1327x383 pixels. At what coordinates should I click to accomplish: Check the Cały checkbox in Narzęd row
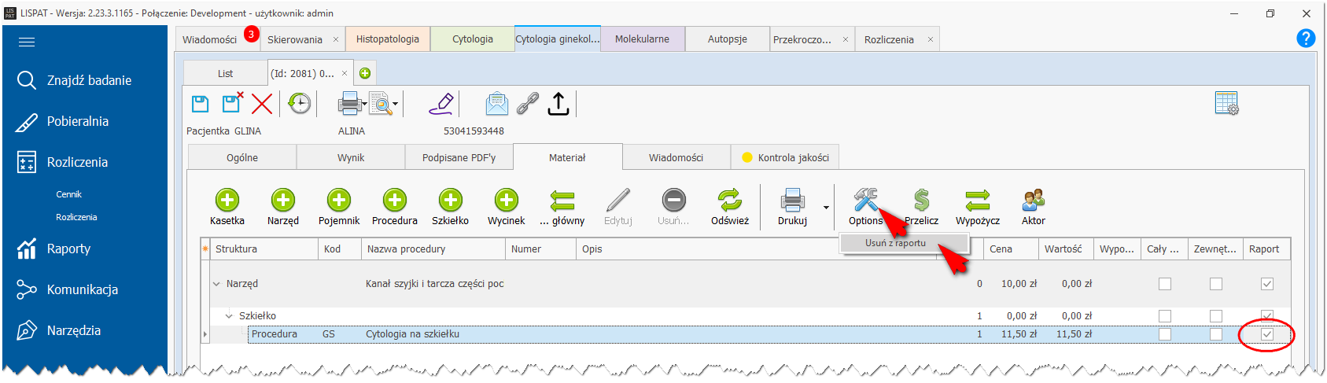pos(1164,284)
